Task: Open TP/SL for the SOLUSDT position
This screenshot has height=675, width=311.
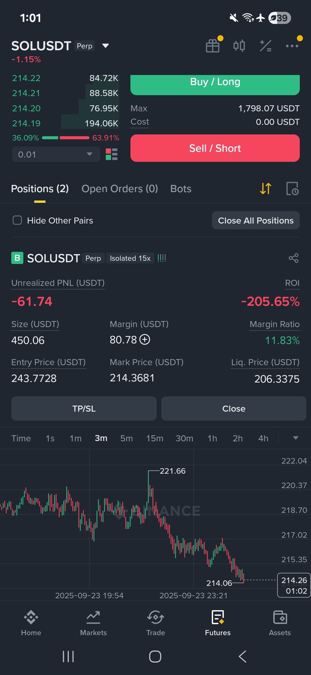Action: 84,408
